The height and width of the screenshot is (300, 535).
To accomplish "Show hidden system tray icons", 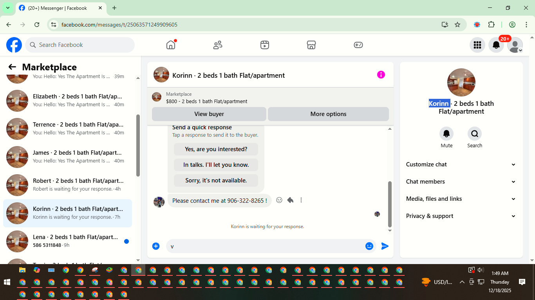I will [x=462, y=282].
